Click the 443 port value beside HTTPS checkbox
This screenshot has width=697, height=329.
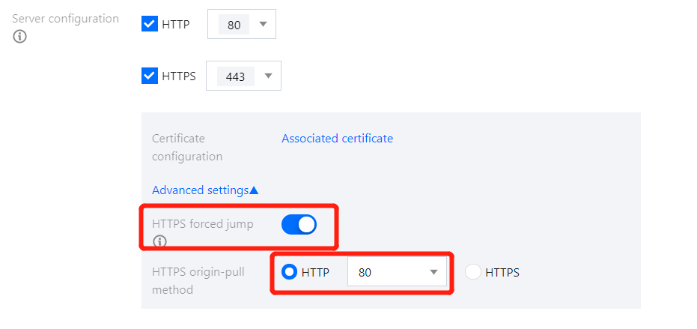(x=235, y=76)
